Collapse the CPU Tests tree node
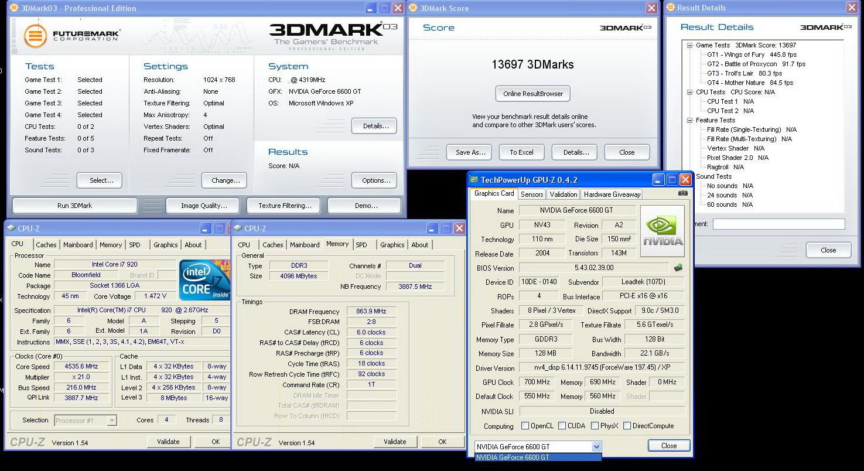864x471 pixels. (x=690, y=92)
